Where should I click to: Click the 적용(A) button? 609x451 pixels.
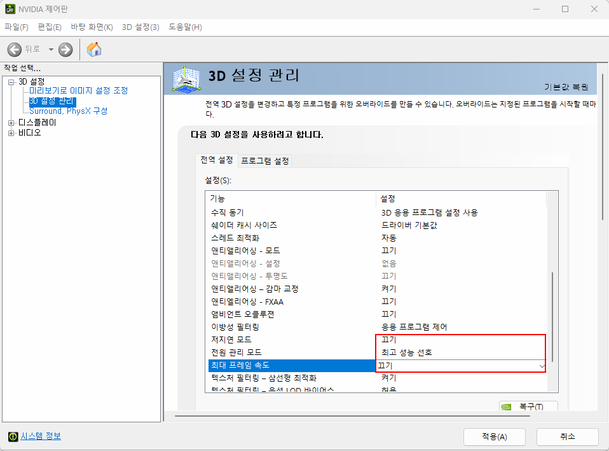tap(495, 436)
